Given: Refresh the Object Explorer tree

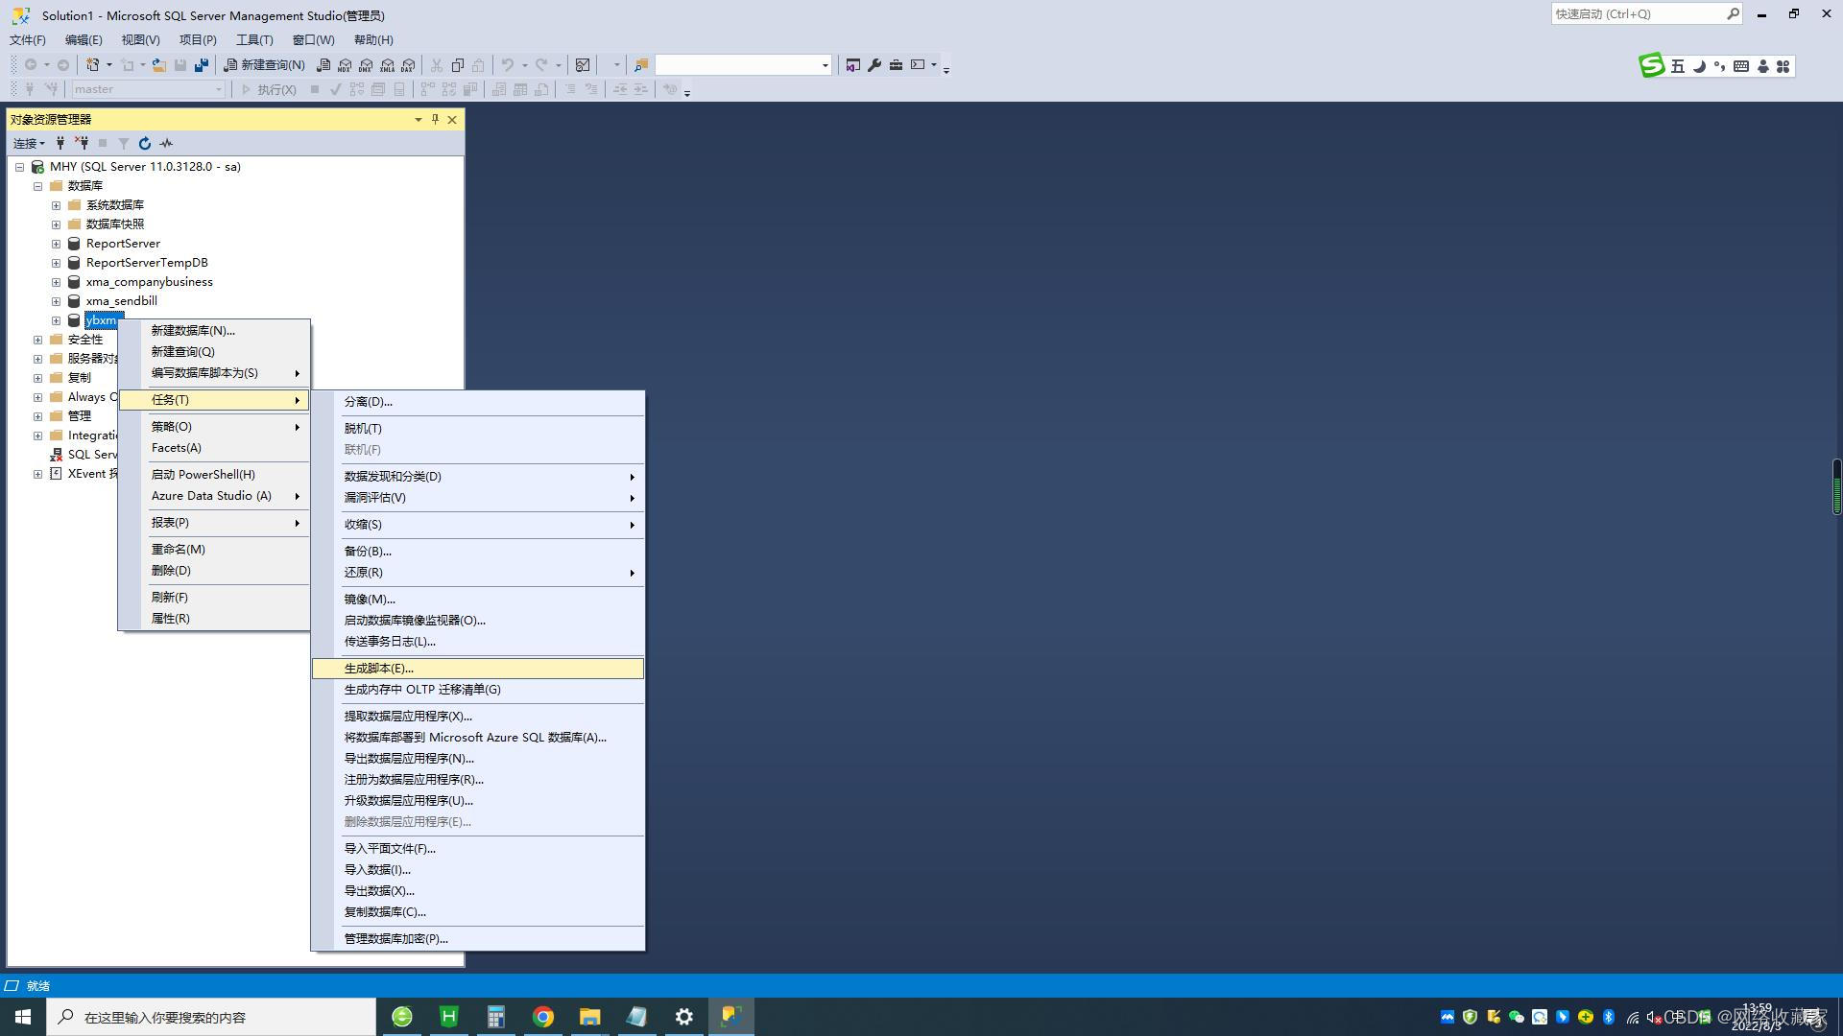Looking at the screenshot, I should pos(144,143).
